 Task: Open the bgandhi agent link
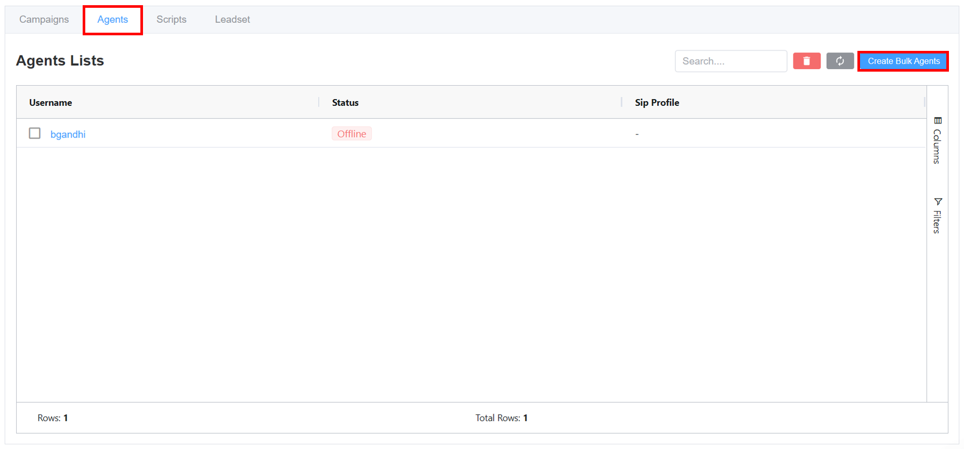[x=68, y=134]
